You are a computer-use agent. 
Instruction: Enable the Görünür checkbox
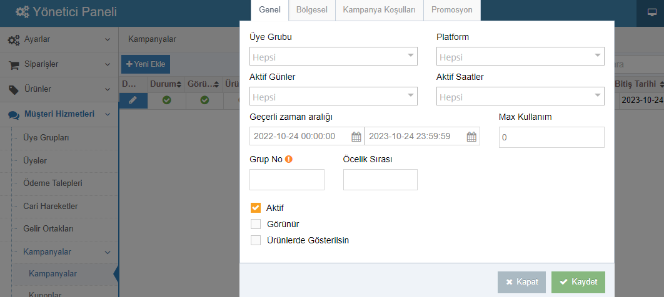(x=256, y=224)
